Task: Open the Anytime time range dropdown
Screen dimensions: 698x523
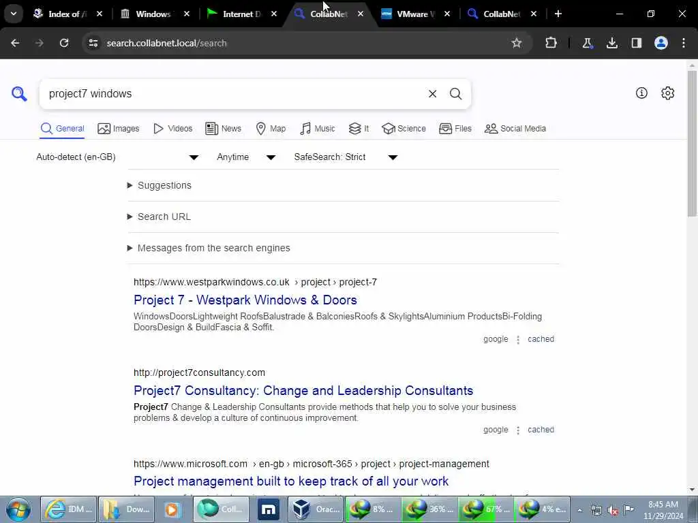Action: click(x=246, y=157)
